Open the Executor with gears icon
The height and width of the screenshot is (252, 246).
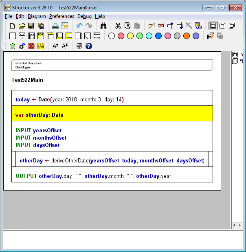click(x=22, y=46)
